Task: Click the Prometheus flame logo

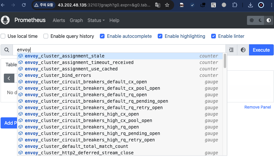Action: click(x=5, y=20)
